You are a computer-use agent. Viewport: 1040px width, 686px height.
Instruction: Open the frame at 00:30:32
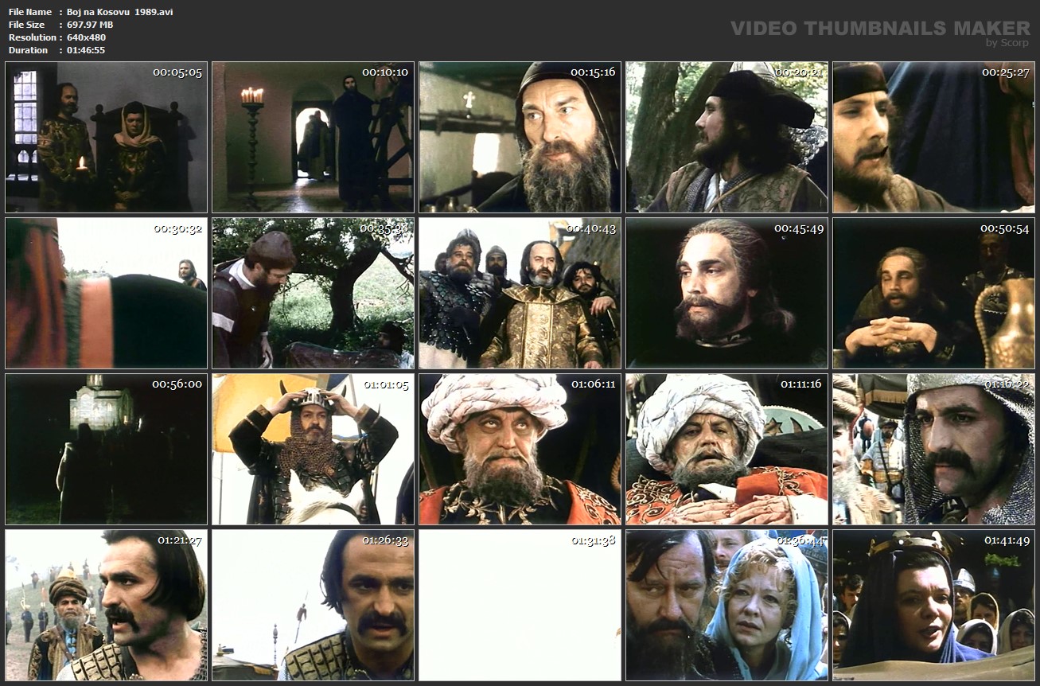(x=106, y=293)
